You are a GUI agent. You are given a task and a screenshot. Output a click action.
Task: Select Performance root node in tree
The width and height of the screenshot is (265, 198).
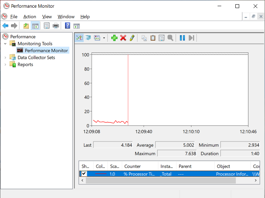pos(23,37)
